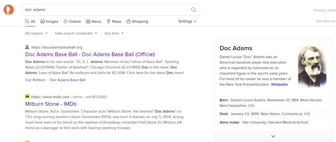
Task: Select the All results tab
Action: [30, 21]
